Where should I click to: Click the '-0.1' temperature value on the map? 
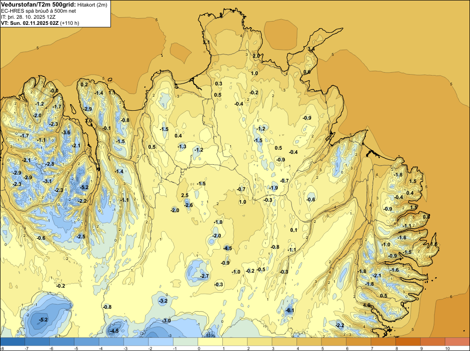point(106,128)
